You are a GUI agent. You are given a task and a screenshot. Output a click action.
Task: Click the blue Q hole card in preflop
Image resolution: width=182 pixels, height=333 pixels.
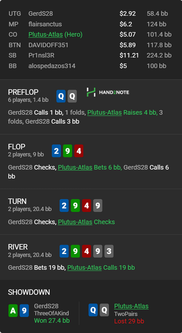click(x=61, y=96)
